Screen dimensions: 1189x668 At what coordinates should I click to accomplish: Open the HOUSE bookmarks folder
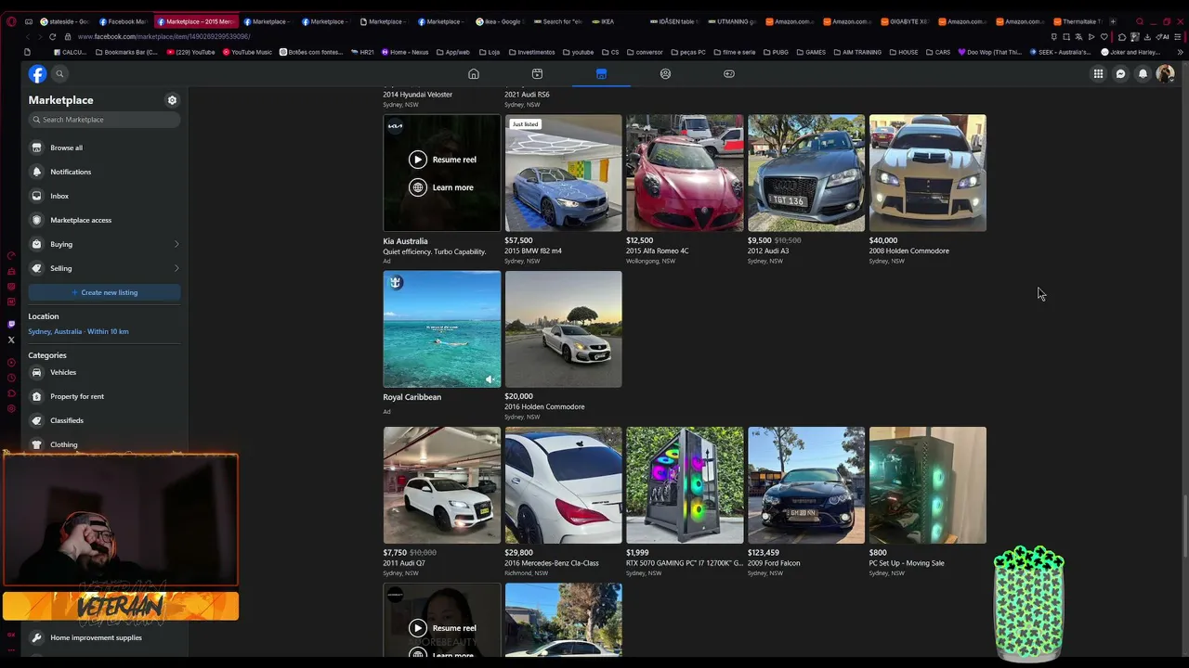click(904, 52)
